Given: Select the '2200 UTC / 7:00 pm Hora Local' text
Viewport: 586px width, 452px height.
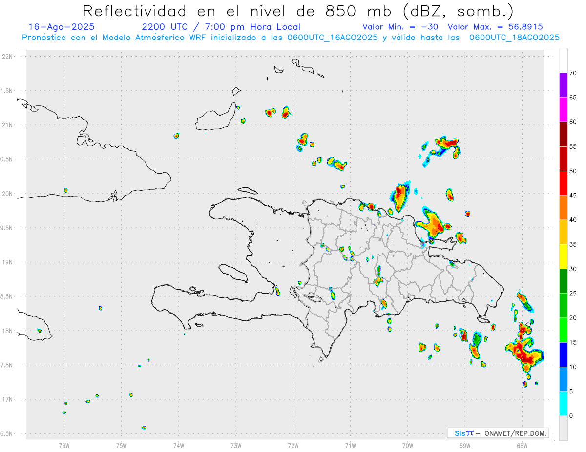Looking at the screenshot, I should pos(221,27).
